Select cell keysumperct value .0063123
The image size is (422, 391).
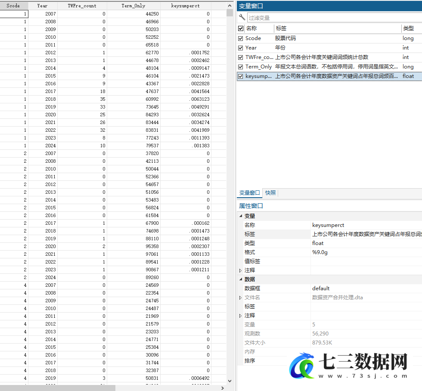pos(186,99)
